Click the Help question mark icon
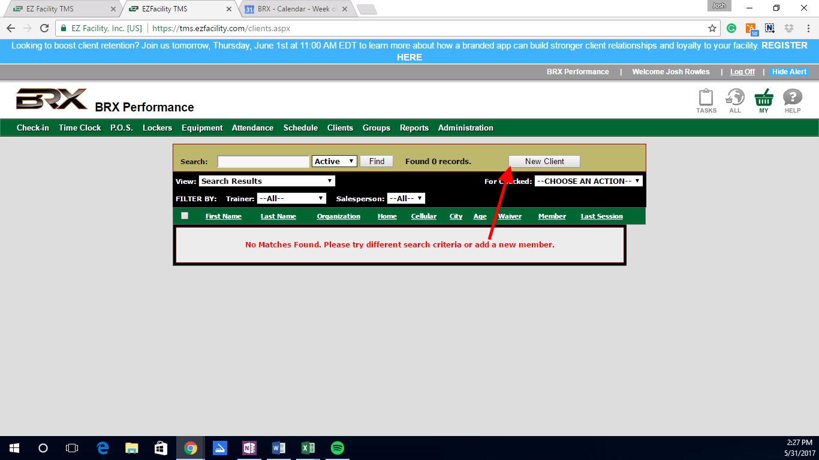 coord(793,98)
